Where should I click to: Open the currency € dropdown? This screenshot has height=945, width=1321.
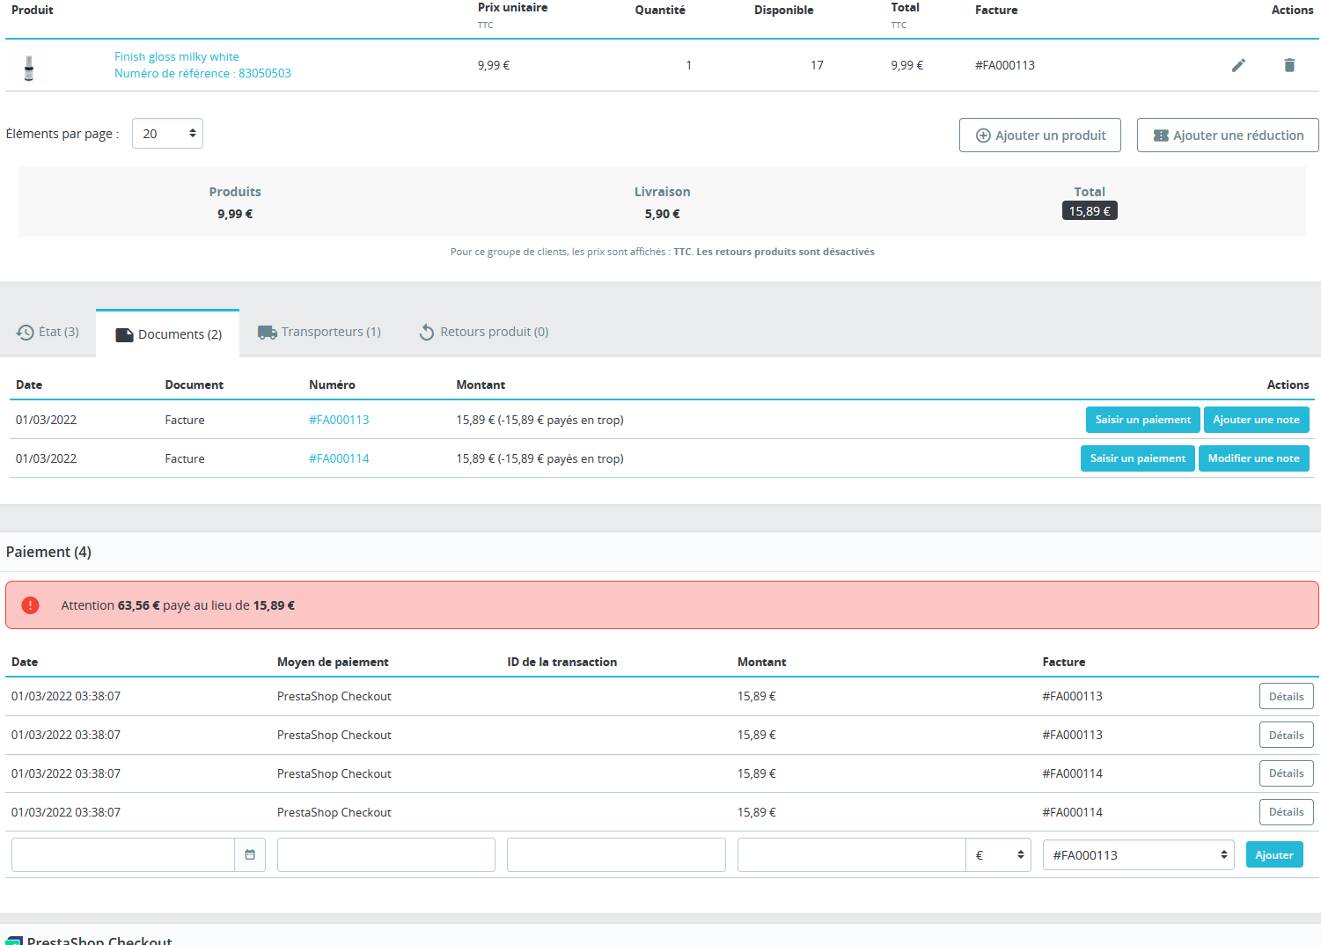[999, 854]
